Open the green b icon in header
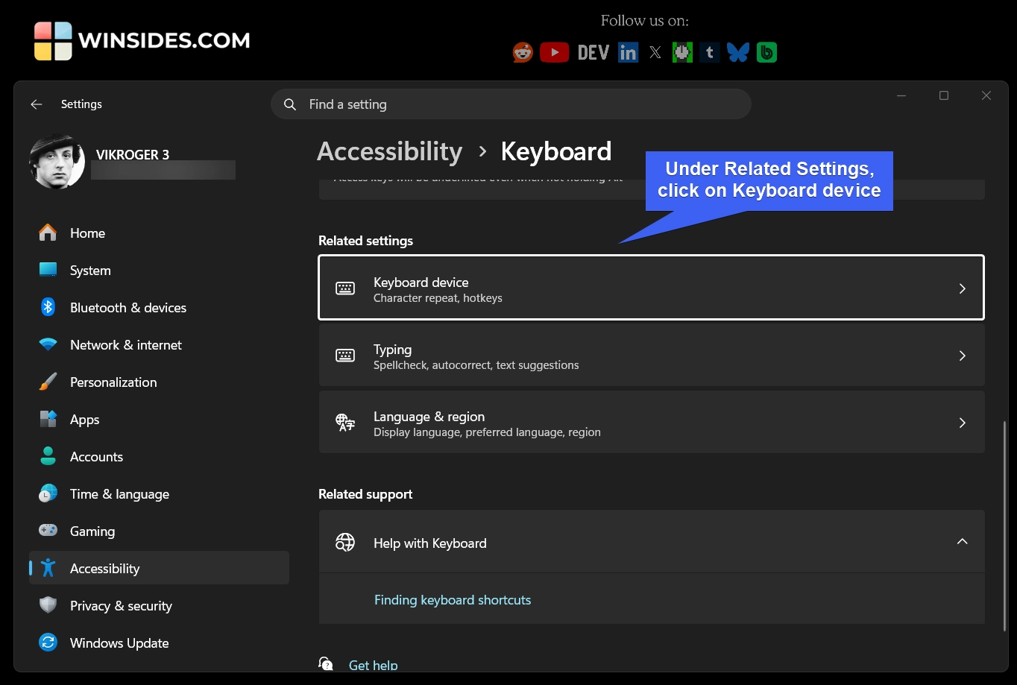 coord(766,52)
